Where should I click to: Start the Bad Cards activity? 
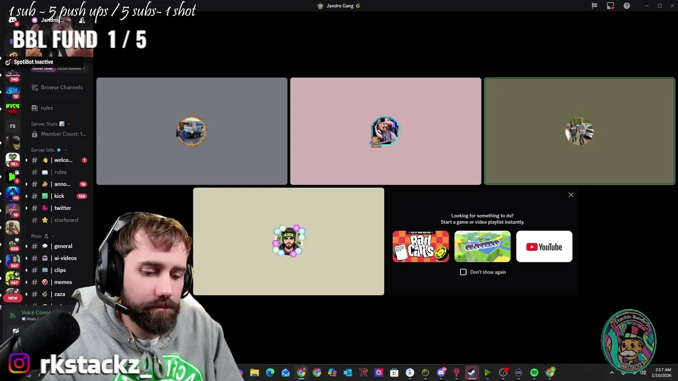421,247
